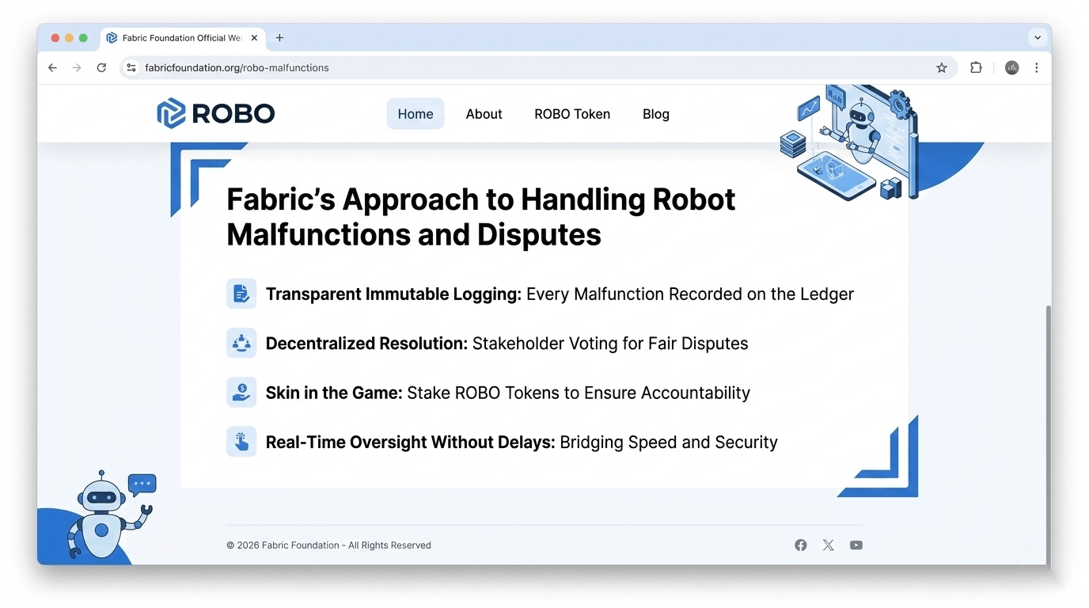Screen dimensions: 1089x608
Task: Open the YouTube link in the footer
Action: coord(856,545)
